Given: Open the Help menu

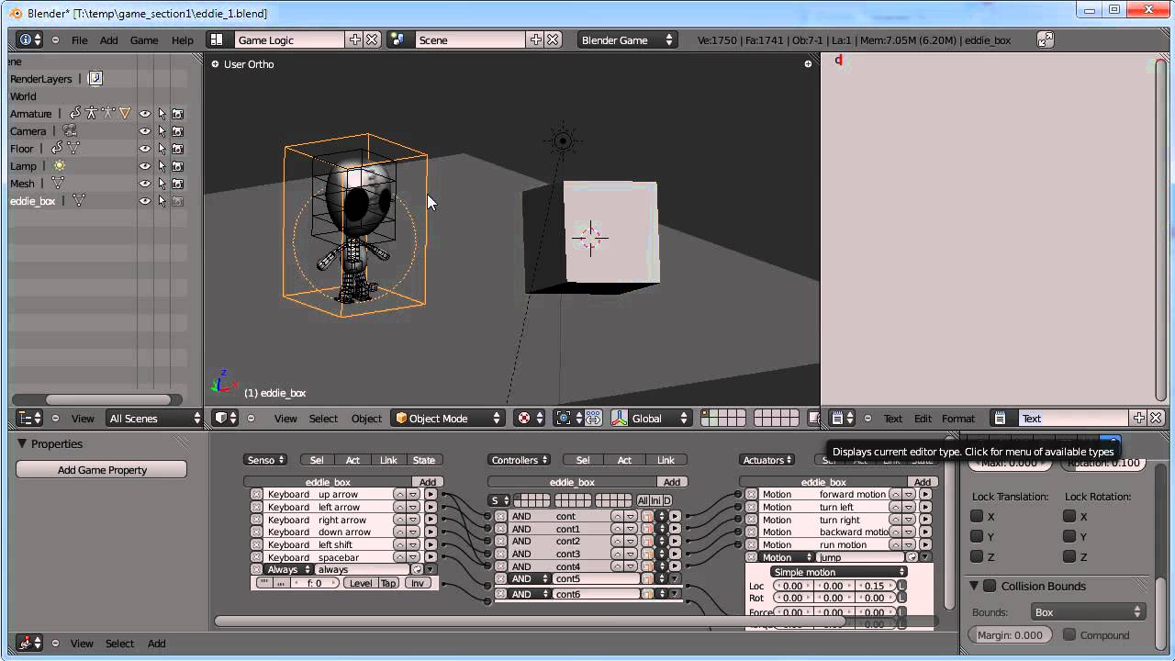Looking at the screenshot, I should pos(183,39).
